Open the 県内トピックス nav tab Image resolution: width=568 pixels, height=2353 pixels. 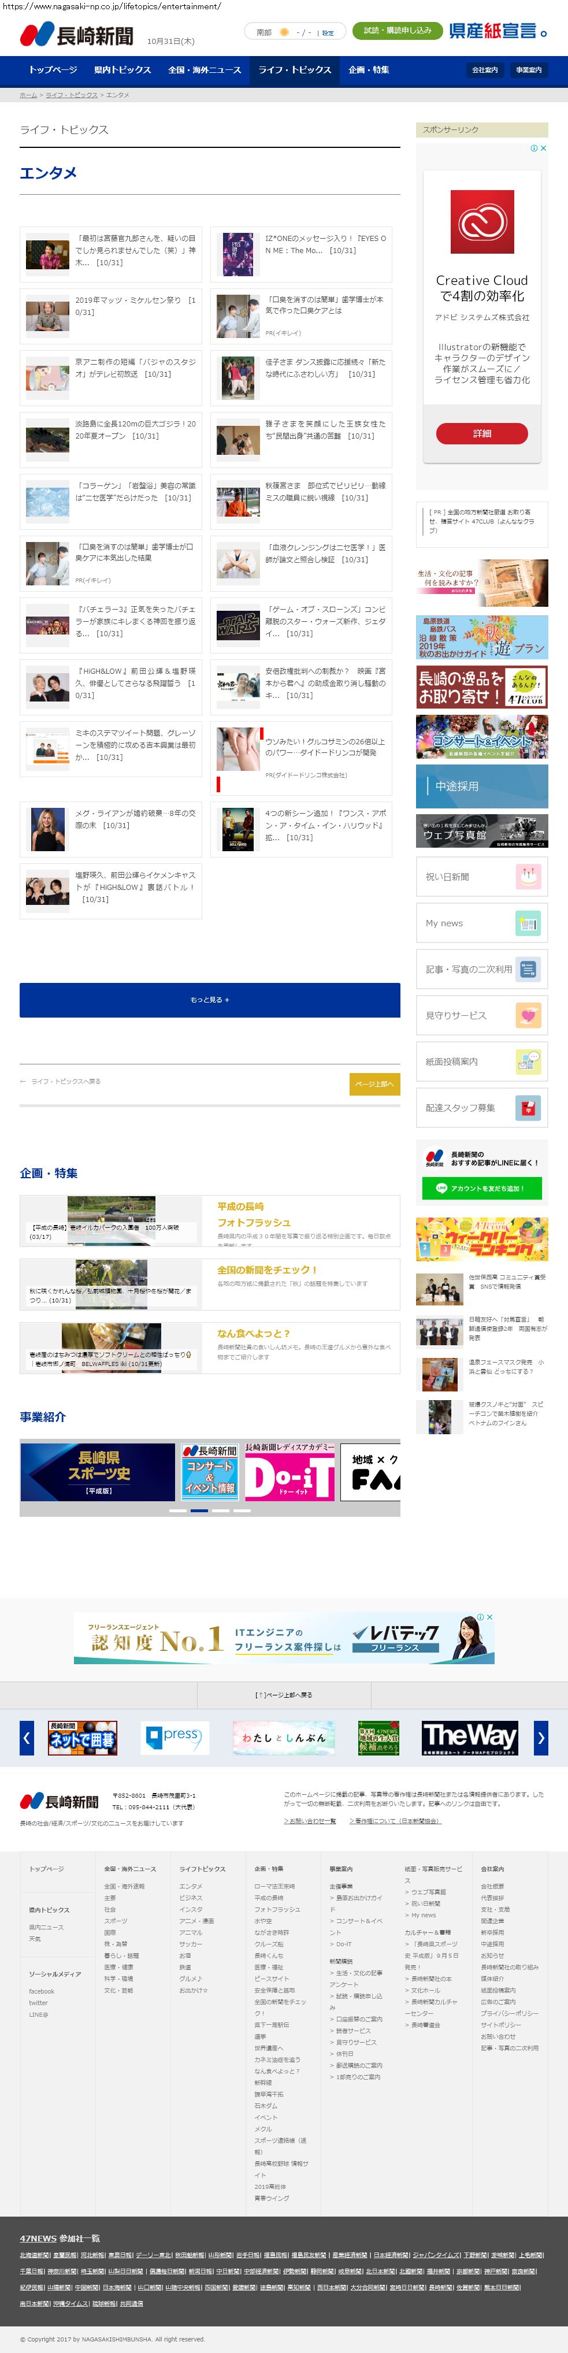(x=122, y=69)
